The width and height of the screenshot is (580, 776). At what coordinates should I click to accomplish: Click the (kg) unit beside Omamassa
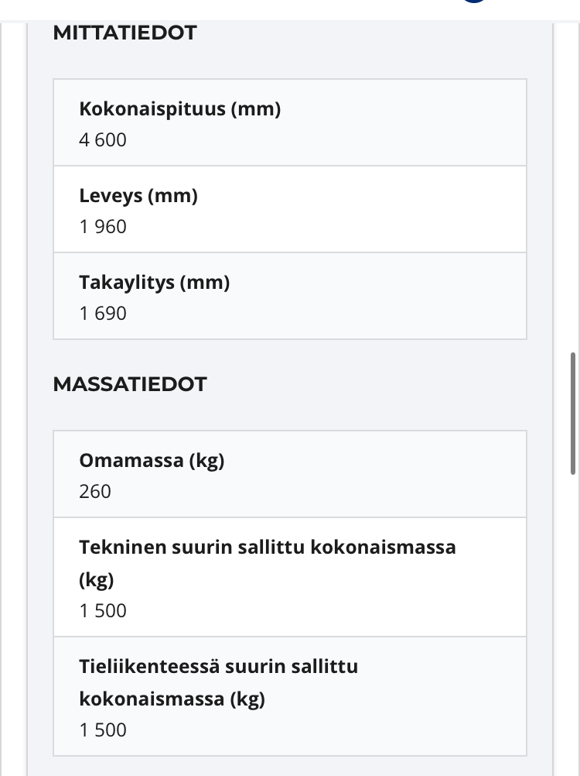click(x=206, y=461)
